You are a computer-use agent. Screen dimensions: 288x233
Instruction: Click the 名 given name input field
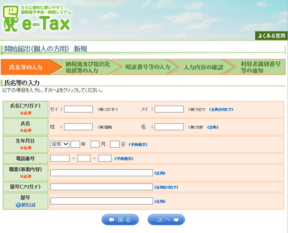[x=169, y=127]
